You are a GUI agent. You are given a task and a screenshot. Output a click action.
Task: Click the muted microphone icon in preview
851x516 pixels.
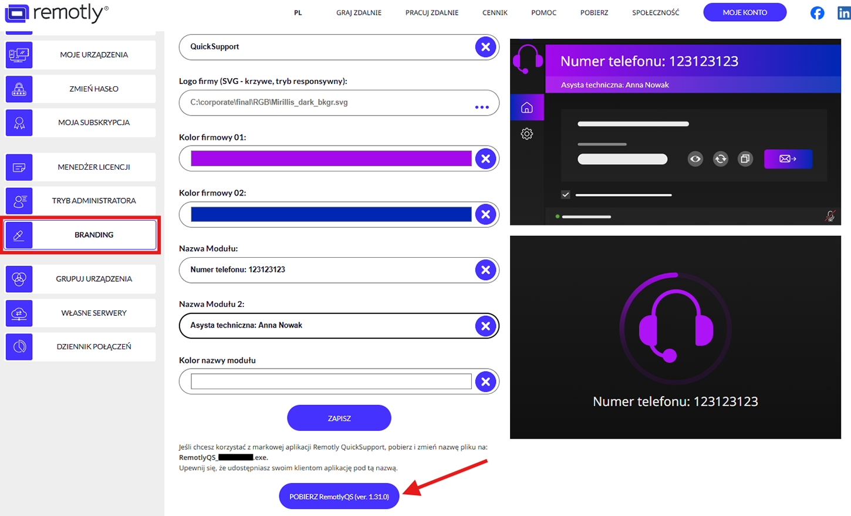(829, 216)
